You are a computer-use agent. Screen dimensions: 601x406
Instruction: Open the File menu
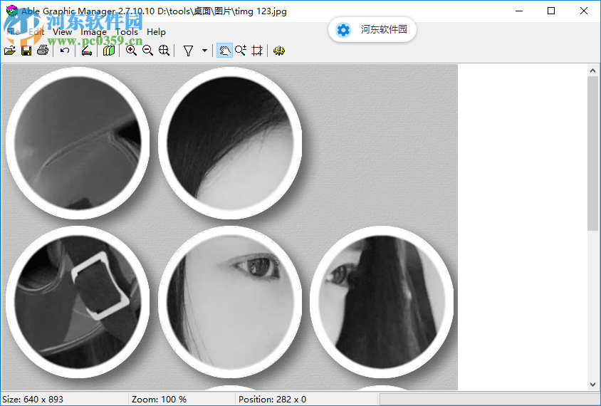point(13,32)
